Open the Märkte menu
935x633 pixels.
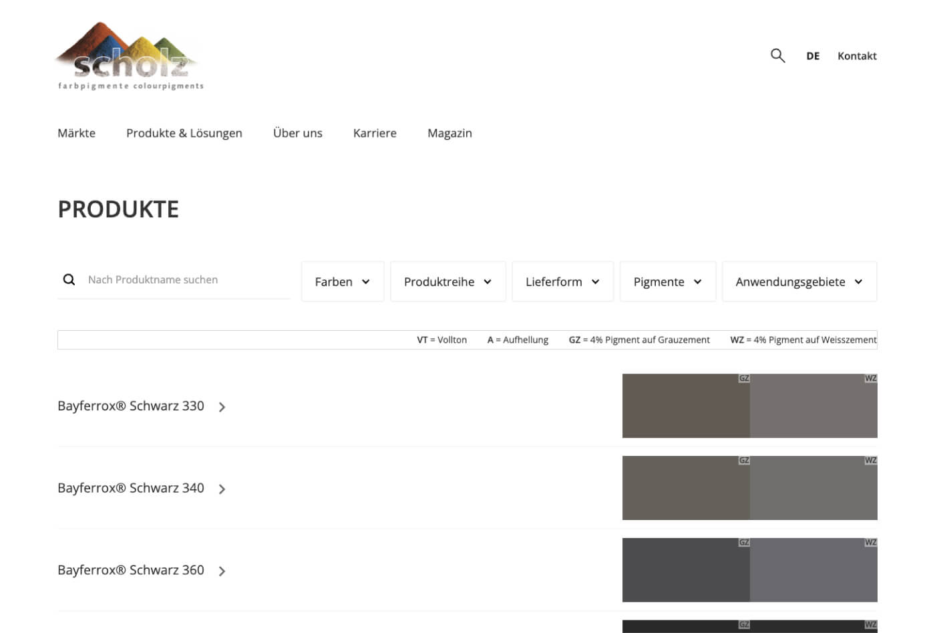pos(76,133)
